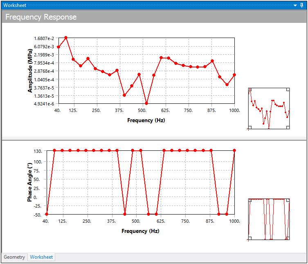Image resolution: width=308 pixels, height=264 pixels.
Task: Pin the Worksheet panel with the auto-hide icon
Action: pos(302,5)
